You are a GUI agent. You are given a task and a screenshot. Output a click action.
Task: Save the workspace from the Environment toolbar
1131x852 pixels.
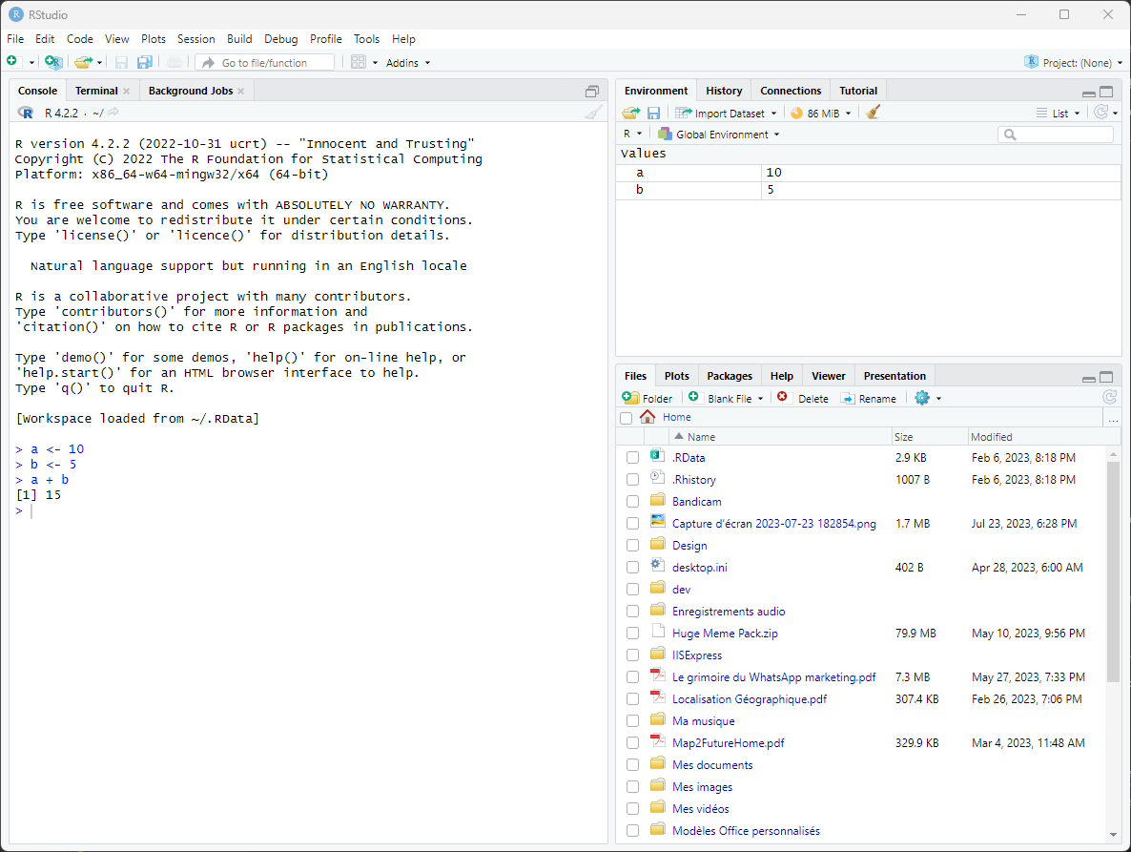[x=653, y=114]
